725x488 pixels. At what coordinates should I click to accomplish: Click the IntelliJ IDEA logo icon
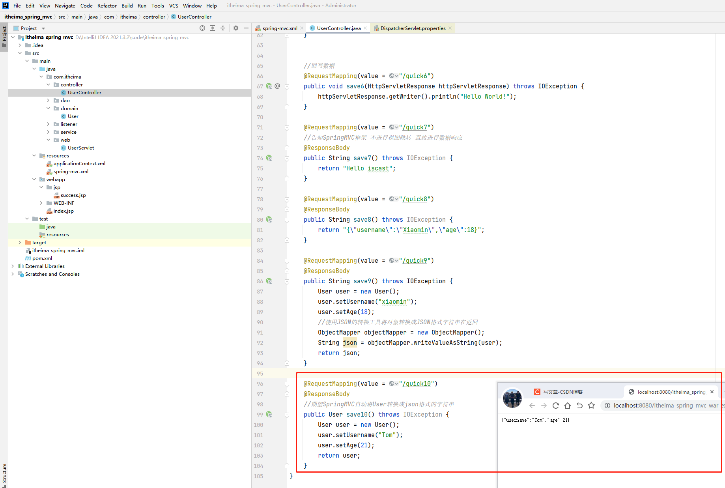6,6
